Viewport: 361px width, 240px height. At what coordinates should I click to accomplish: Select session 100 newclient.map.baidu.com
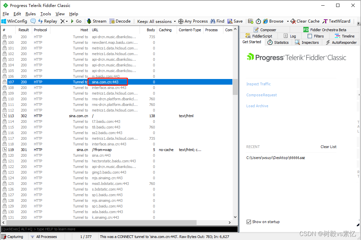[x=117, y=42]
